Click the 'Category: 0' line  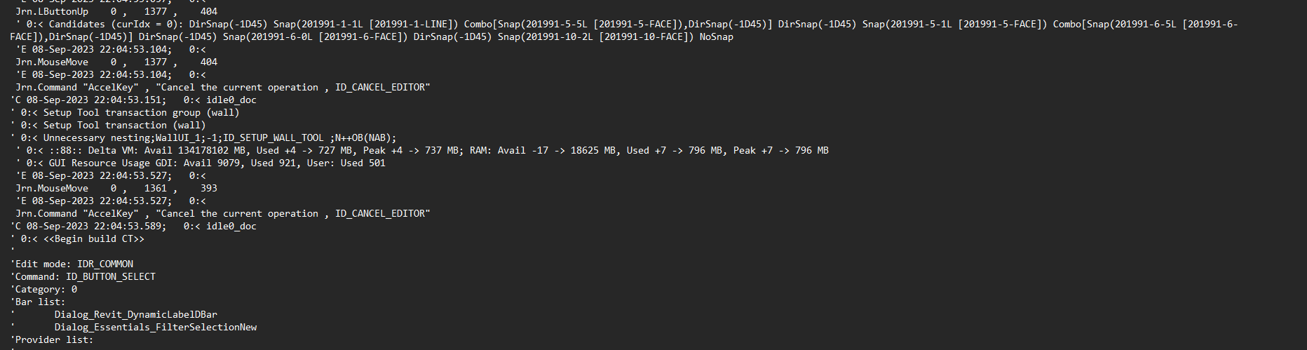(43, 289)
